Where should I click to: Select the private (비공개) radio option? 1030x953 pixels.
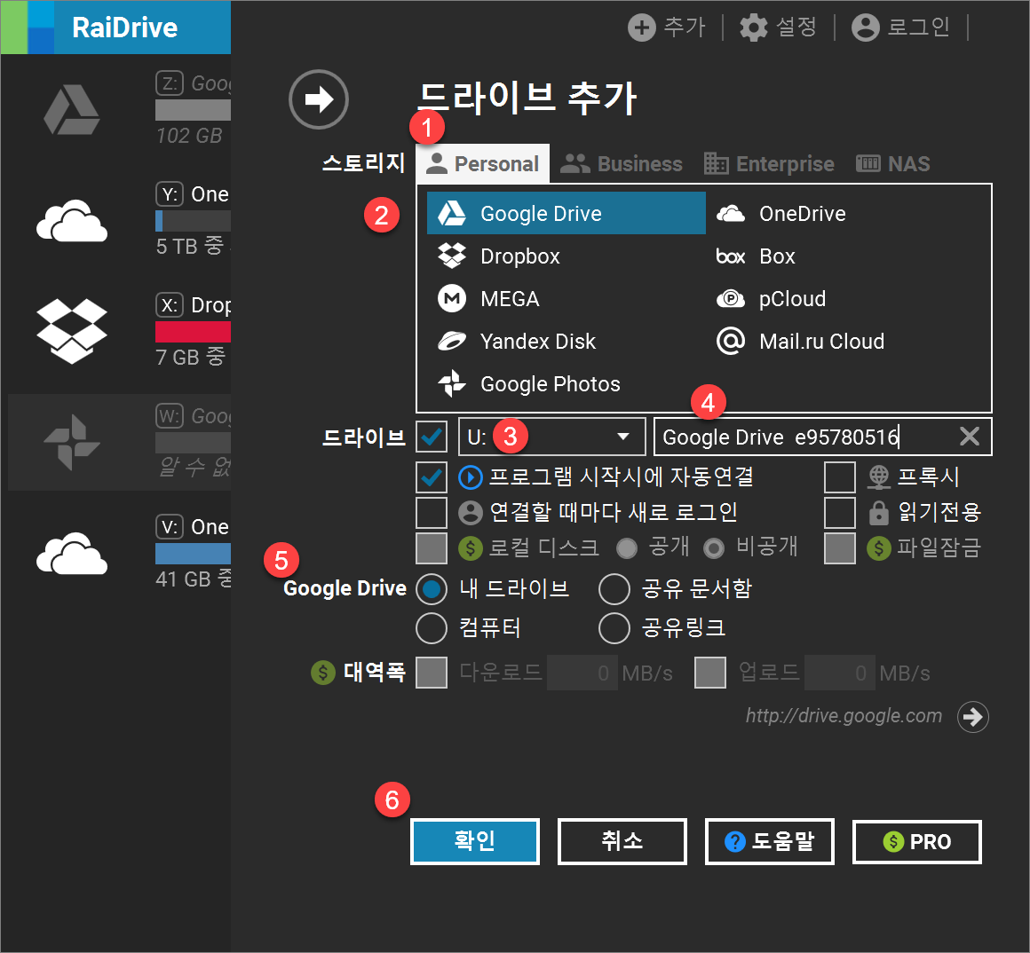714,548
